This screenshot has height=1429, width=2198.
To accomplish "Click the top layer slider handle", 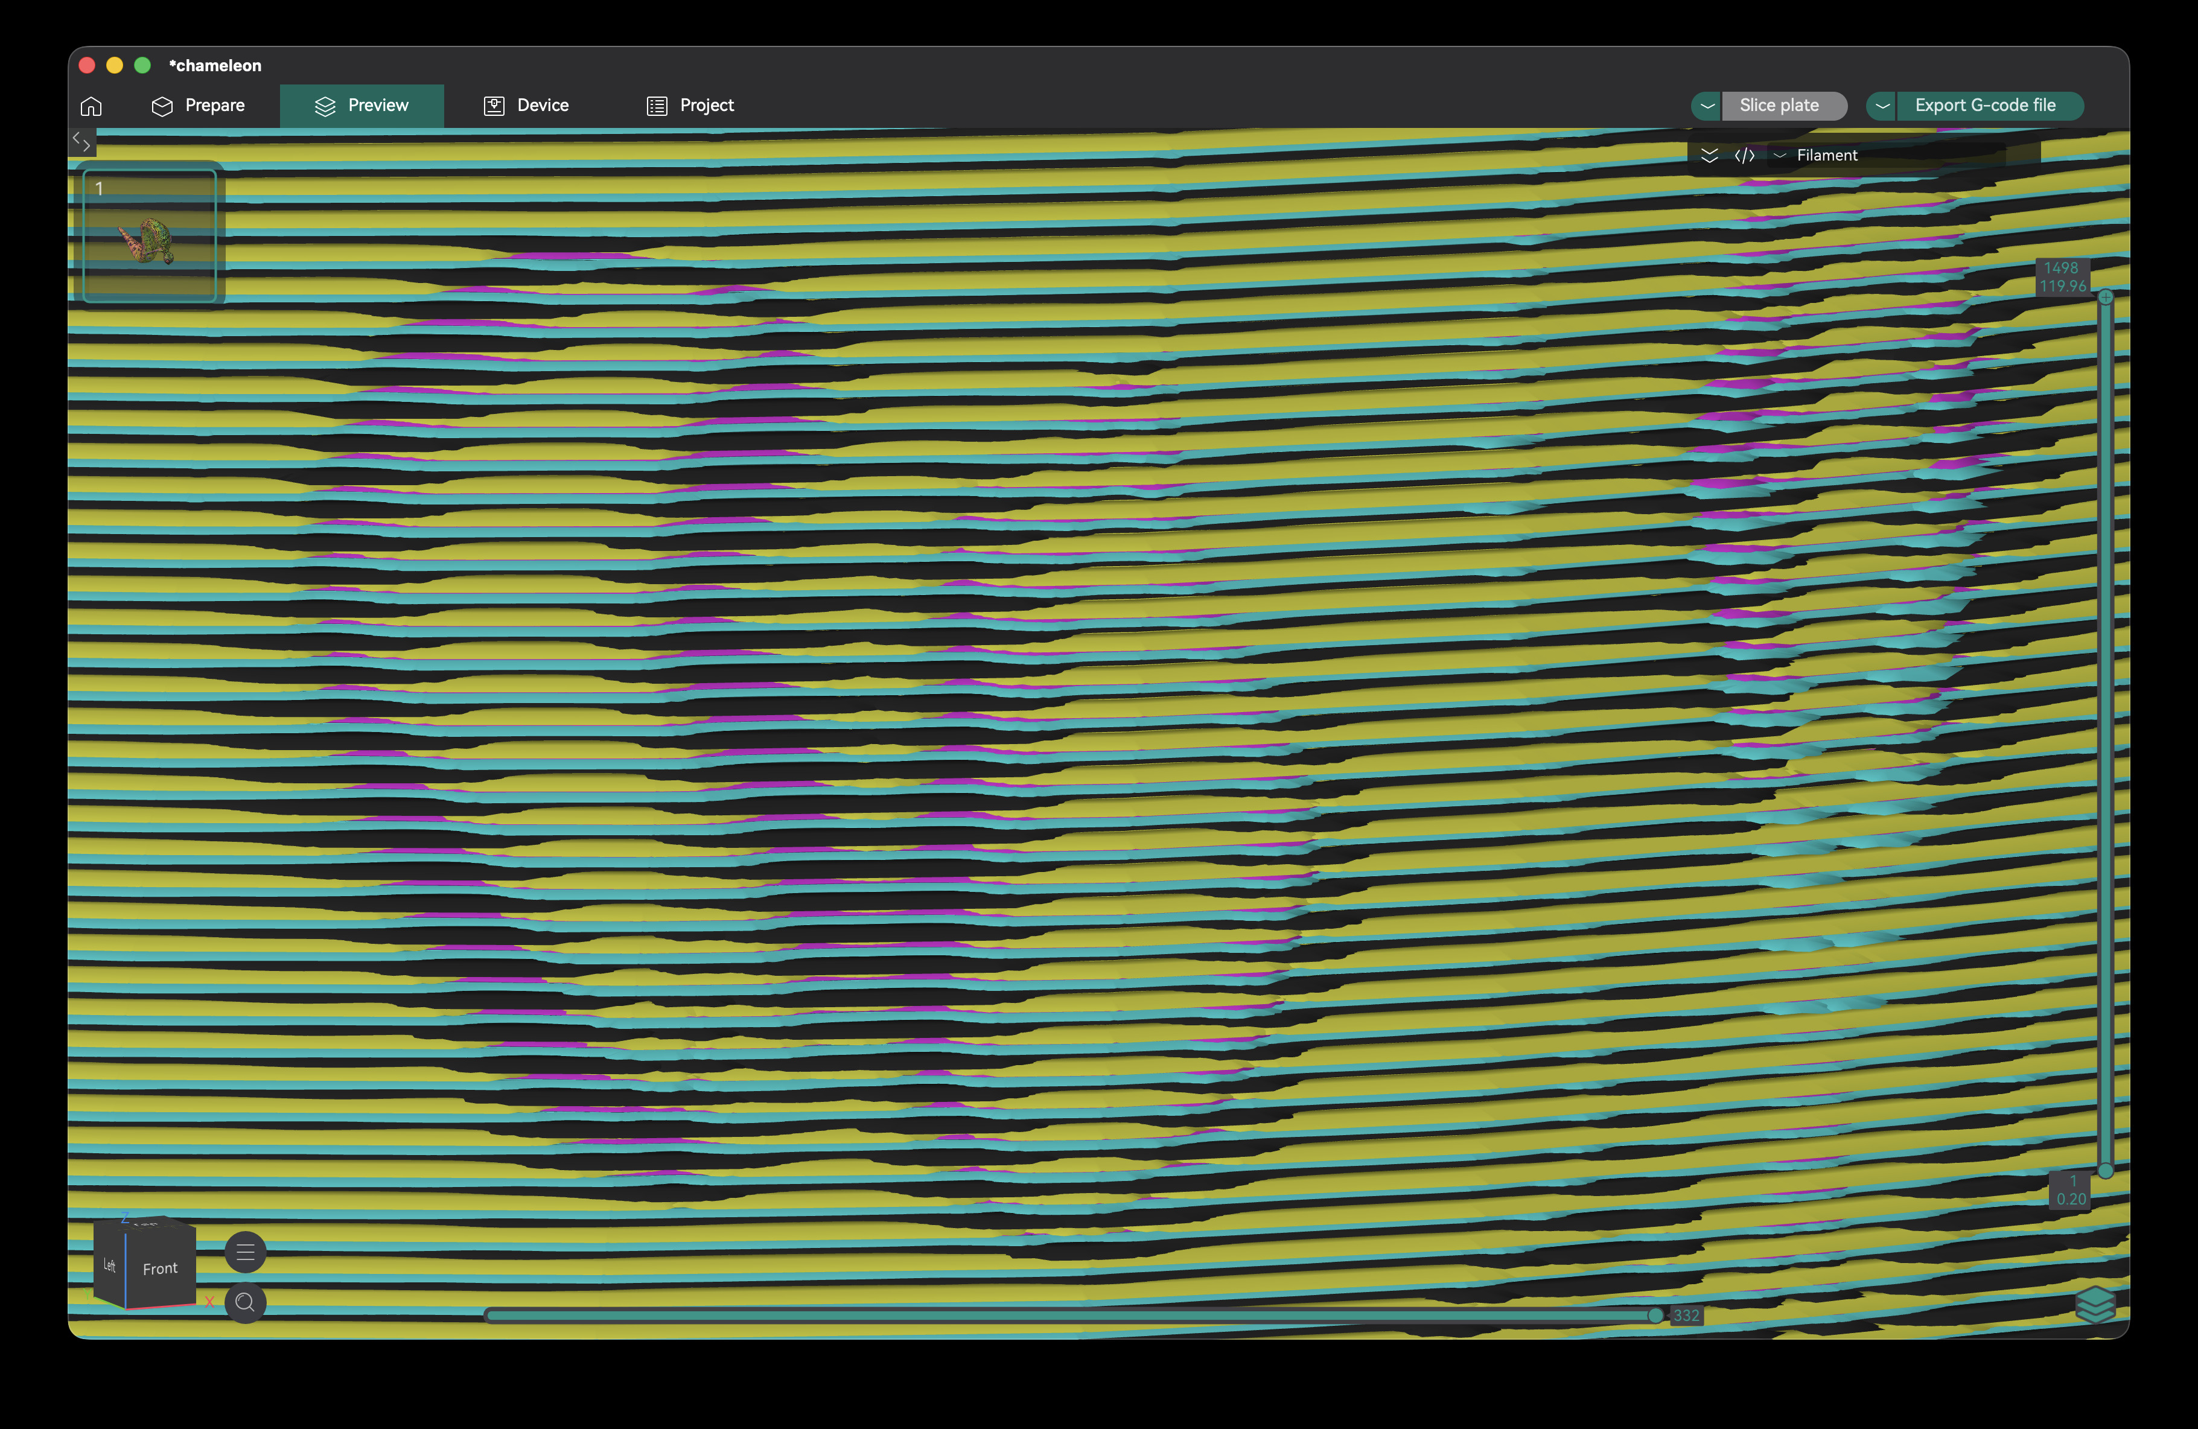I will [x=2106, y=296].
